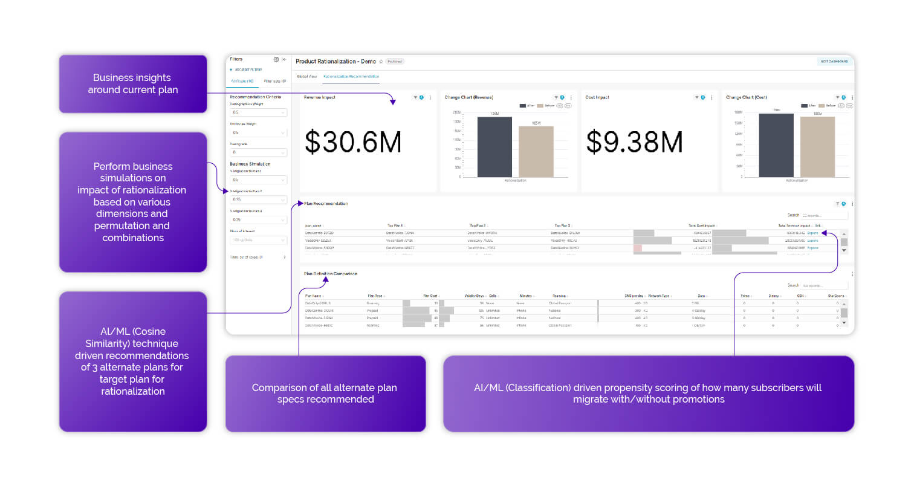Viewport: 914px width, 486px height.
Task: Expand the % Migration to Plan 1 dropdown
Action: 258,180
